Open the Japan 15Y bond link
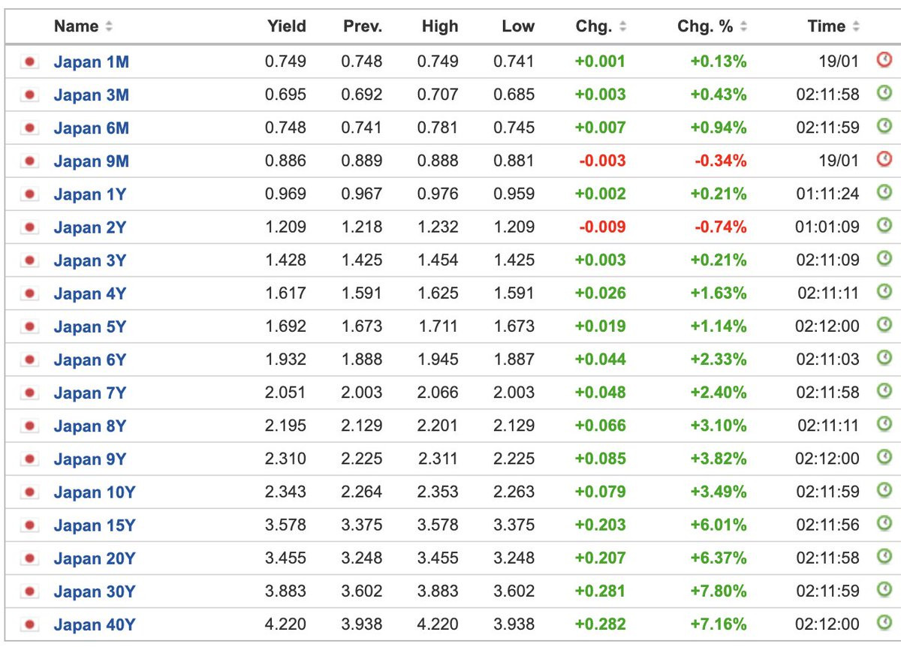Image resolution: width=901 pixels, height=647 pixels. [95, 525]
